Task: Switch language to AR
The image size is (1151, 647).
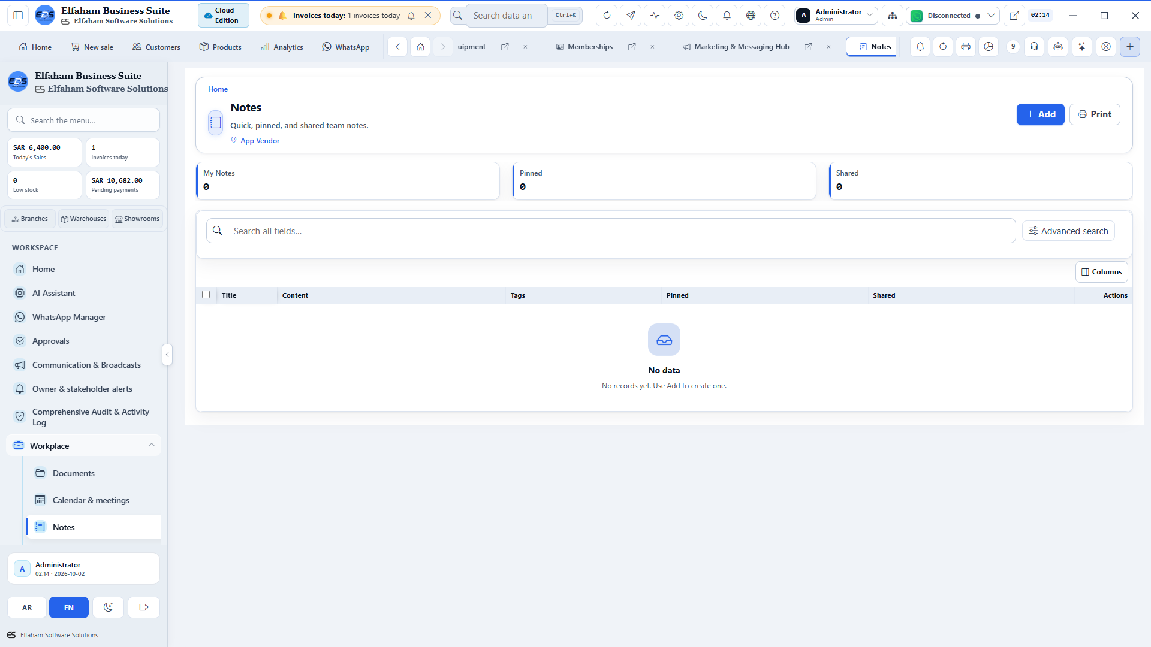Action: [27, 607]
